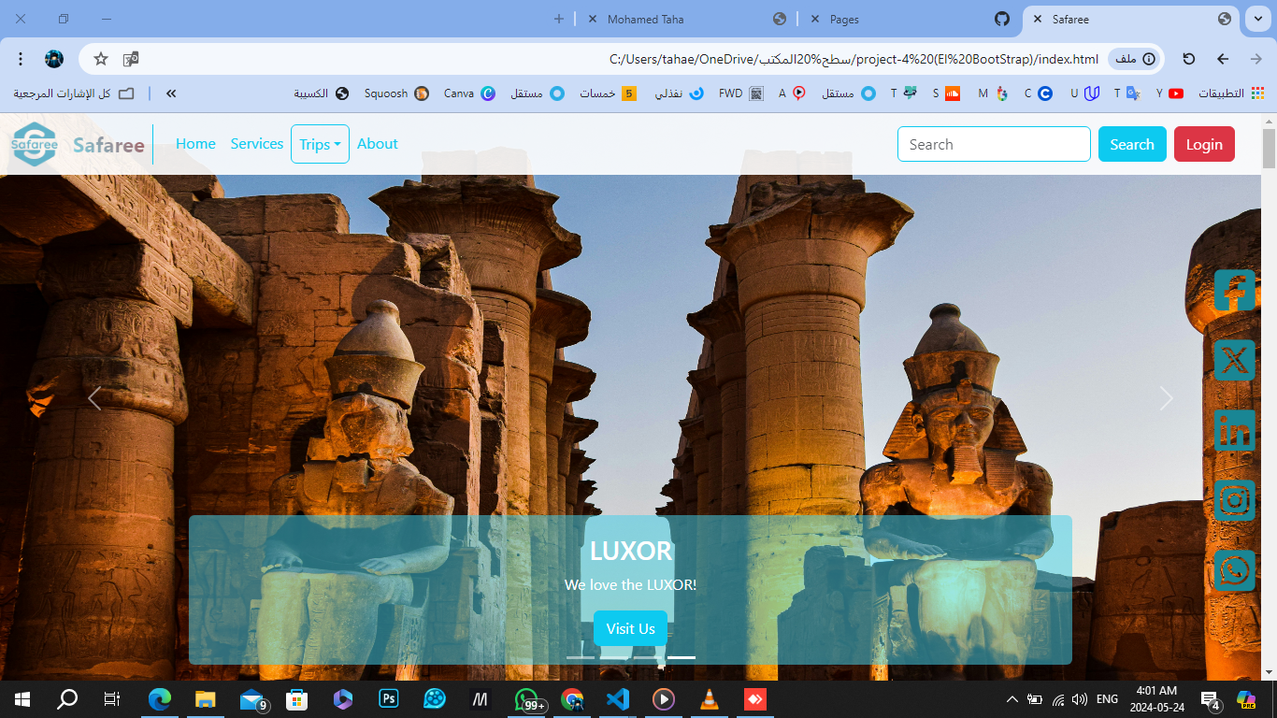This screenshot has height=718, width=1277.
Task: Click the Safaree logo in navbar
Action: point(35,145)
